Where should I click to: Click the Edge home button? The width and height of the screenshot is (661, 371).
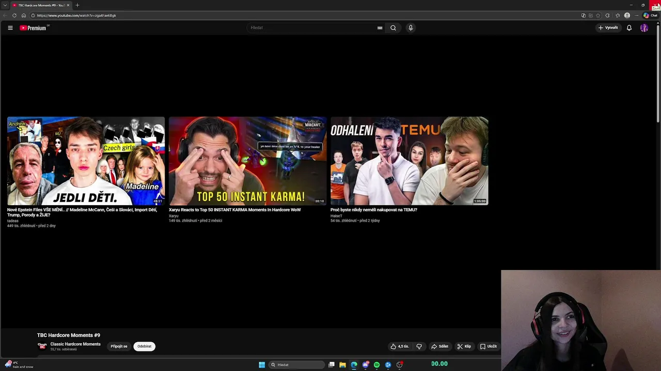[x=23, y=15]
